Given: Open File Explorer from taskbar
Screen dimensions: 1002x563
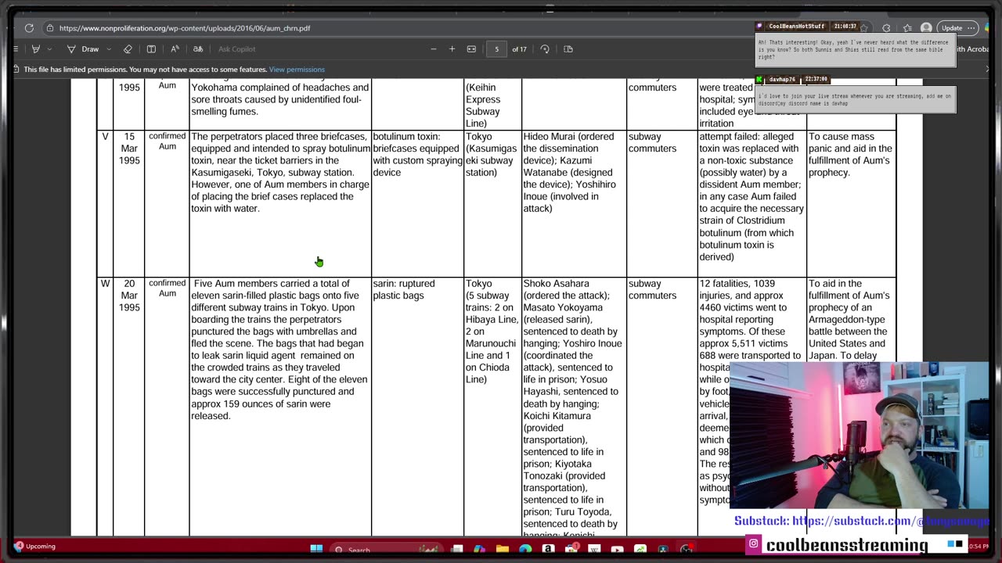Looking at the screenshot, I should click(503, 550).
